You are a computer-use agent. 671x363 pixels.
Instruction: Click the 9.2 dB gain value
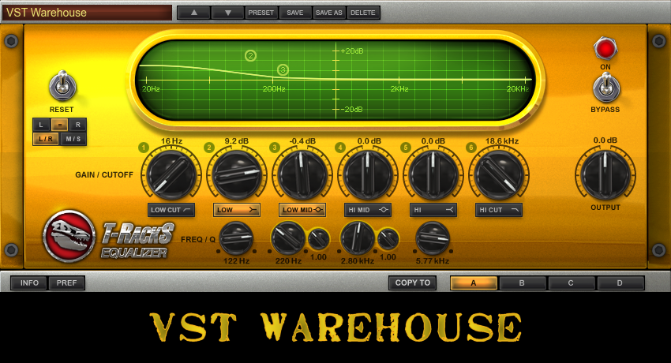click(237, 140)
